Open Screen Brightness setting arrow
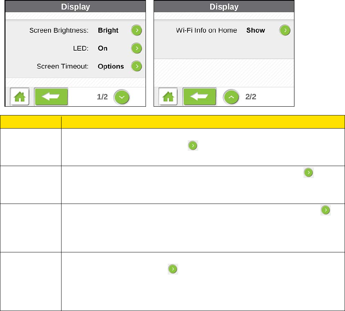 (x=136, y=30)
